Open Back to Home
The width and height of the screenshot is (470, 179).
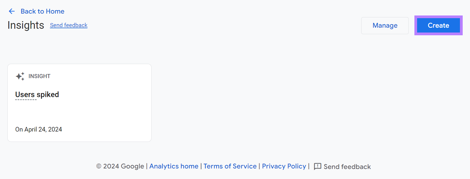click(x=42, y=11)
